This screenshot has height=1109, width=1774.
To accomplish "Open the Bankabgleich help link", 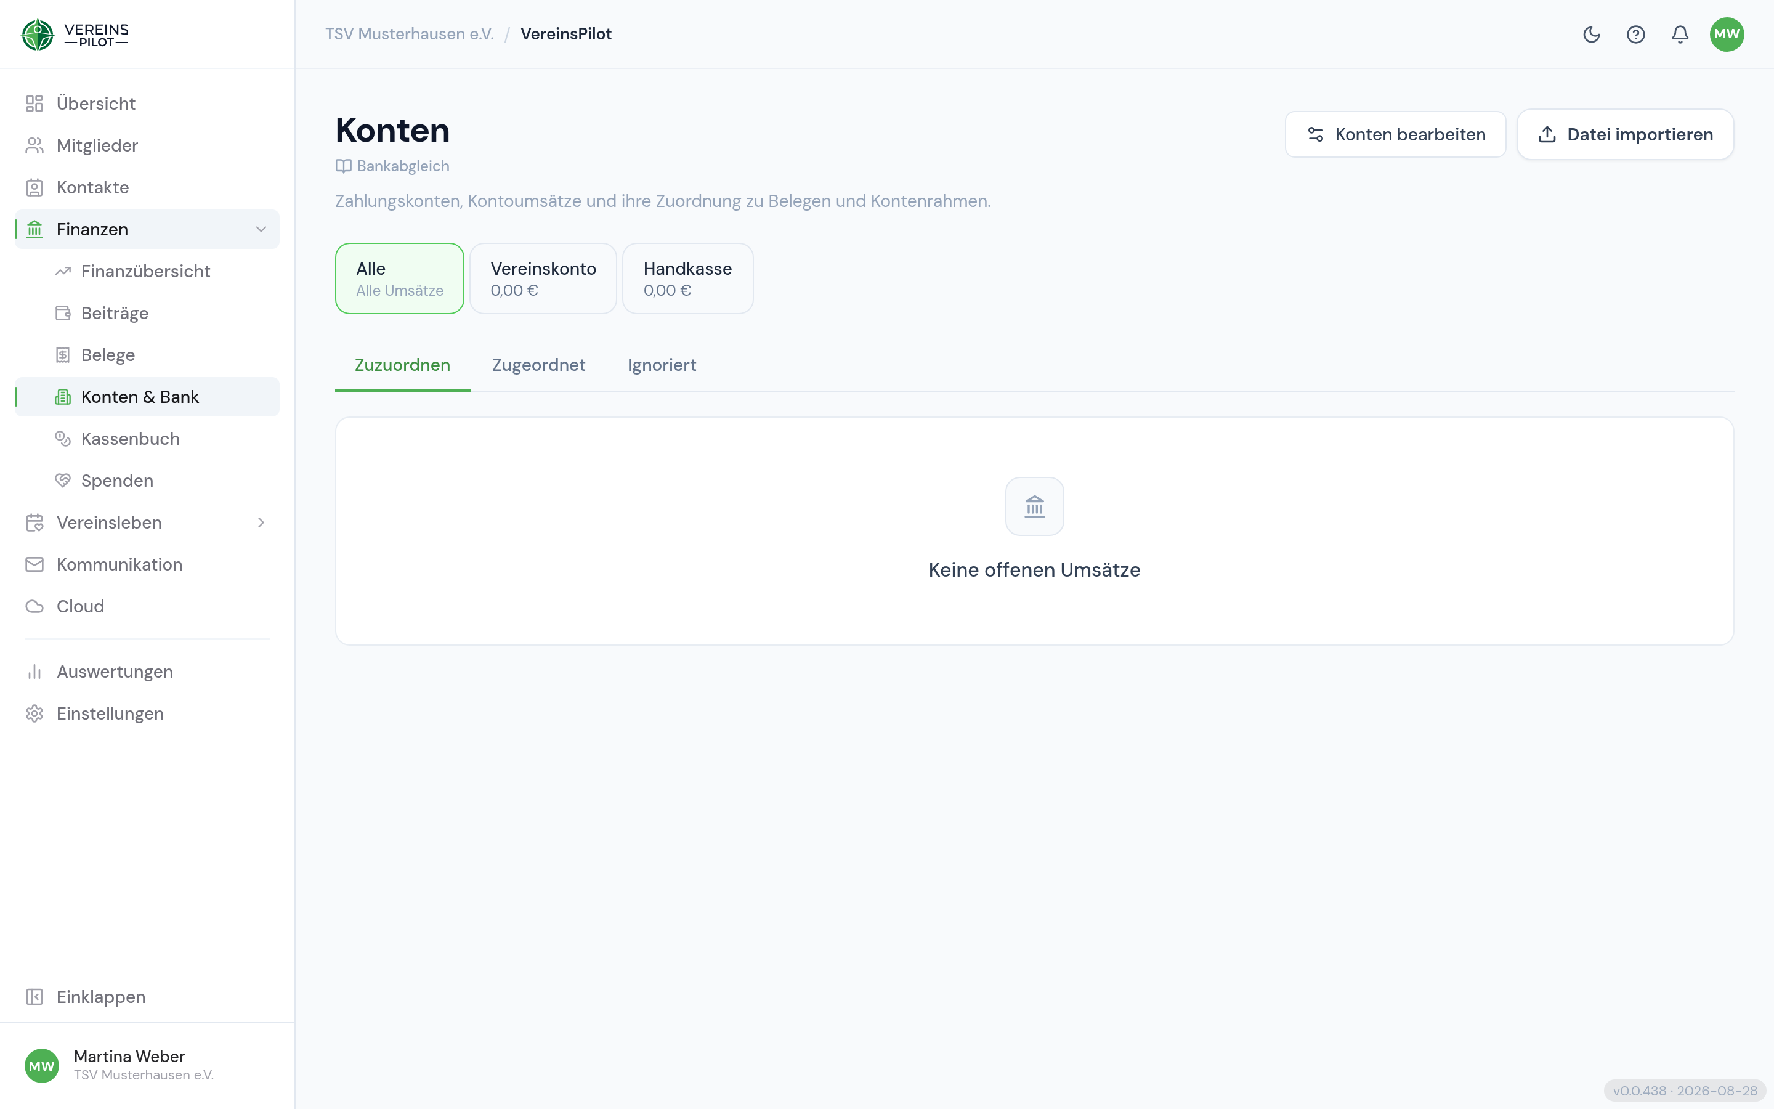I will pos(392,166).
